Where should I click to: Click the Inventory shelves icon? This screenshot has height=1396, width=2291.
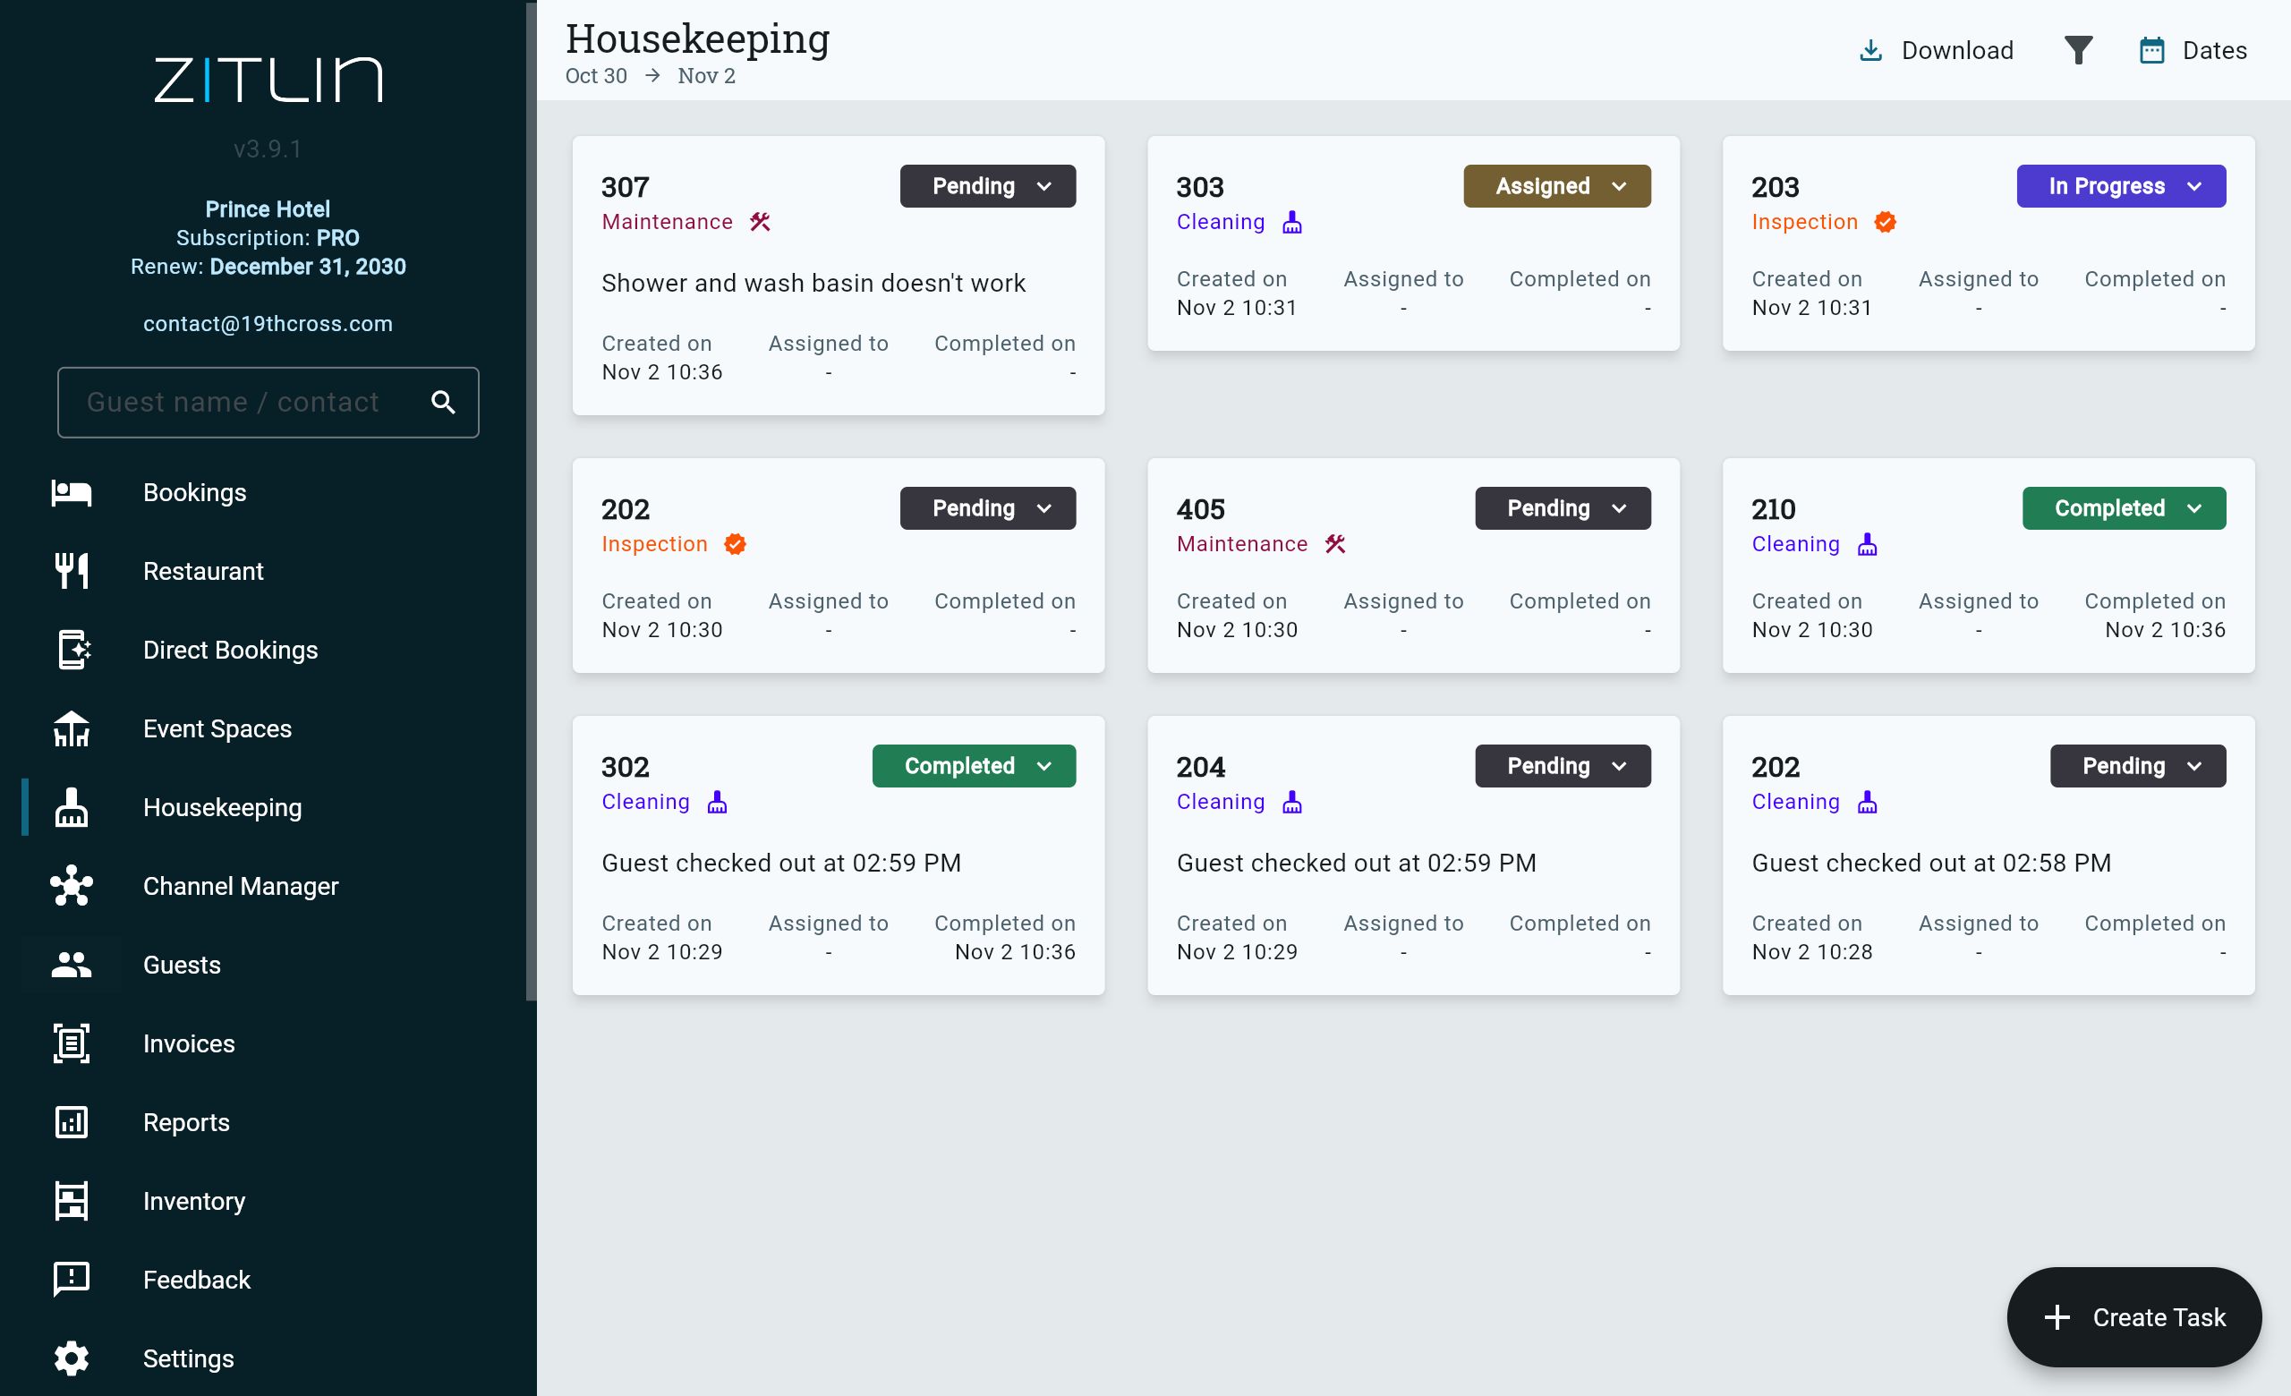tap(72, 1201)
